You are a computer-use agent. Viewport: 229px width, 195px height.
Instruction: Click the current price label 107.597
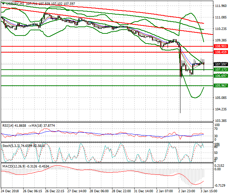(221, 64)
